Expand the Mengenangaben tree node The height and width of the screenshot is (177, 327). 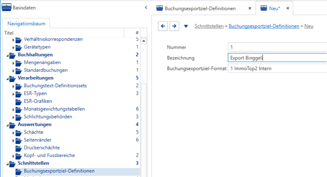[13, 63]
